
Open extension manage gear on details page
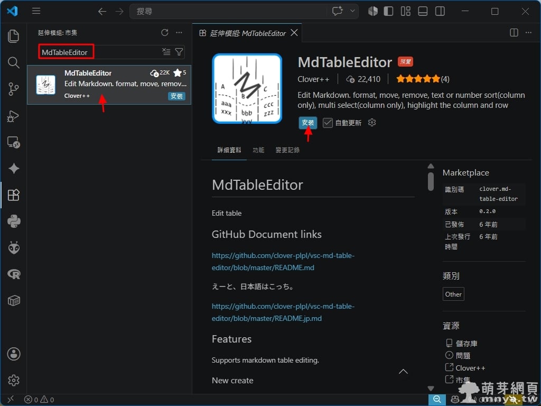371,123
